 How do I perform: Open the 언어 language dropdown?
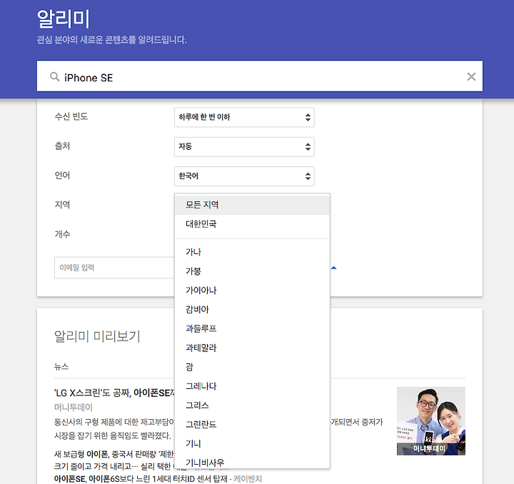tap(244, 176)
